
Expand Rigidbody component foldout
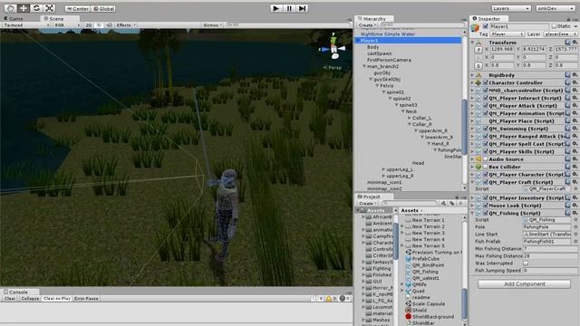tap(472, 75)
